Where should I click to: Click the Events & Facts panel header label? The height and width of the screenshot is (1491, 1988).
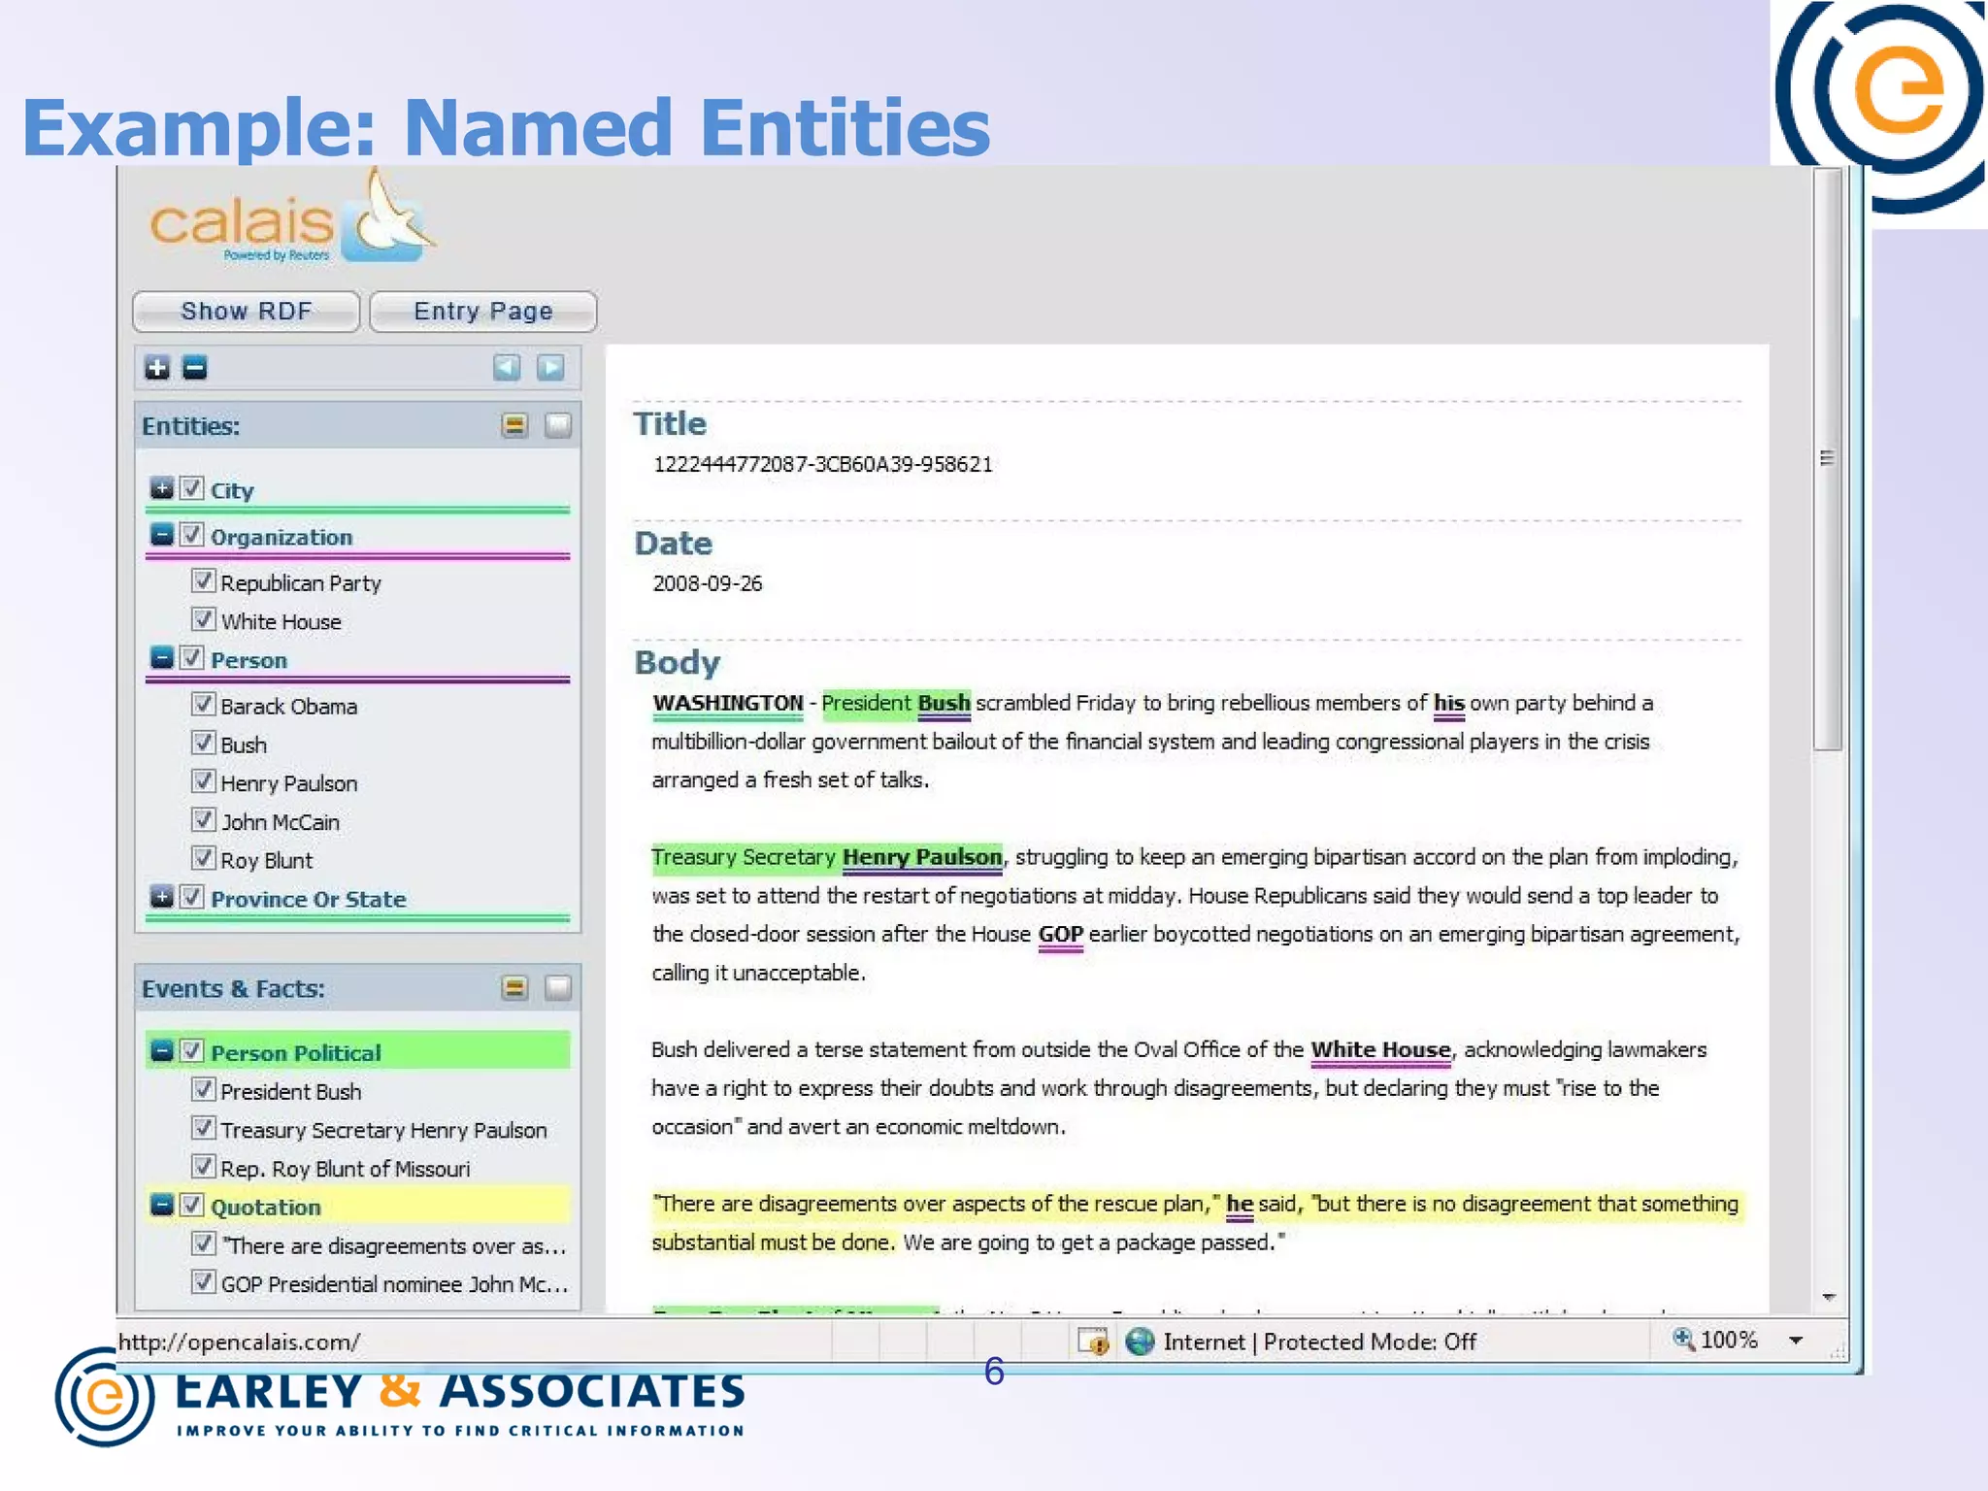(233, 989)
